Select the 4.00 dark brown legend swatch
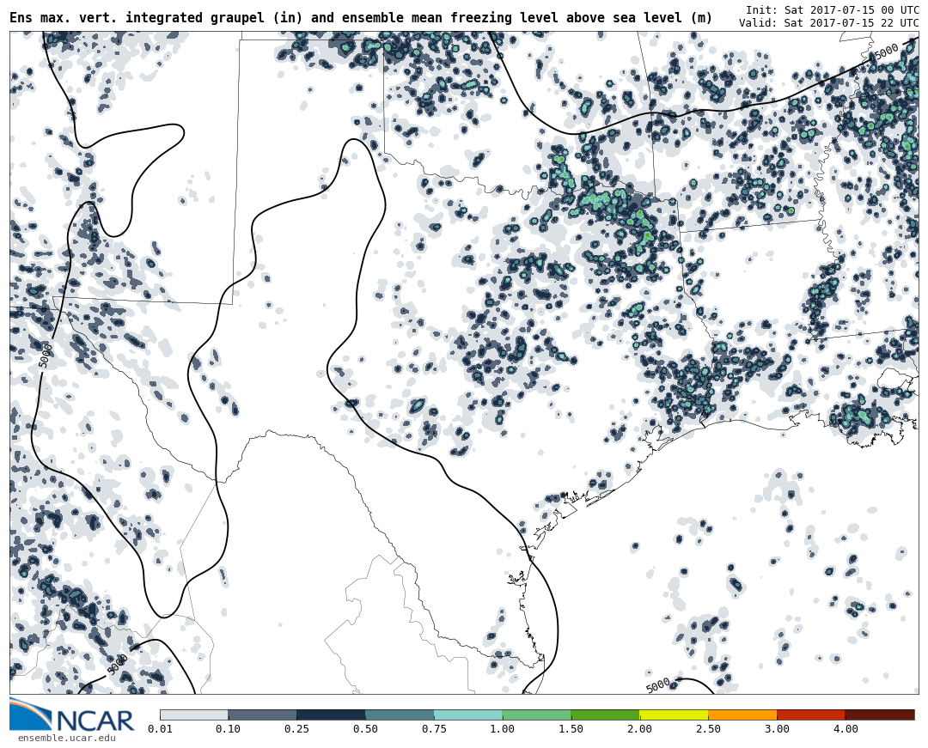928x748 pixels. [x=880, y=715]
